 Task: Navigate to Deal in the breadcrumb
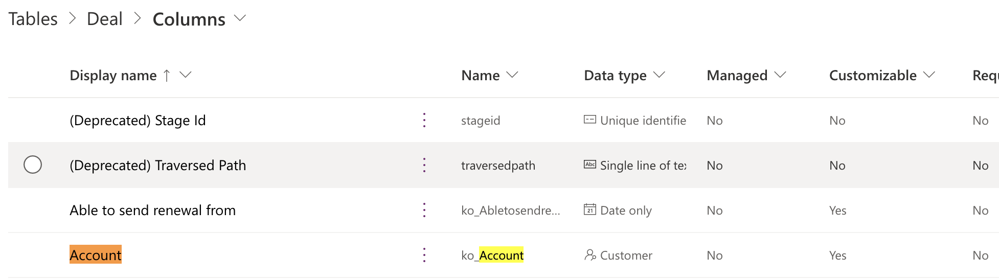105,19
